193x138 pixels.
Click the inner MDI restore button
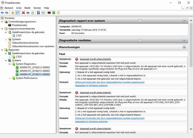coord(187,8)
